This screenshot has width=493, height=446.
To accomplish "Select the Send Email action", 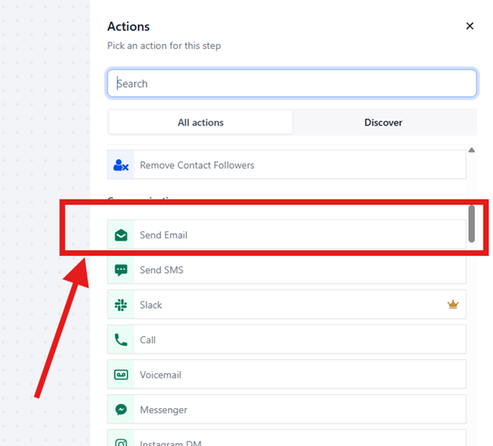I will 287,235.
